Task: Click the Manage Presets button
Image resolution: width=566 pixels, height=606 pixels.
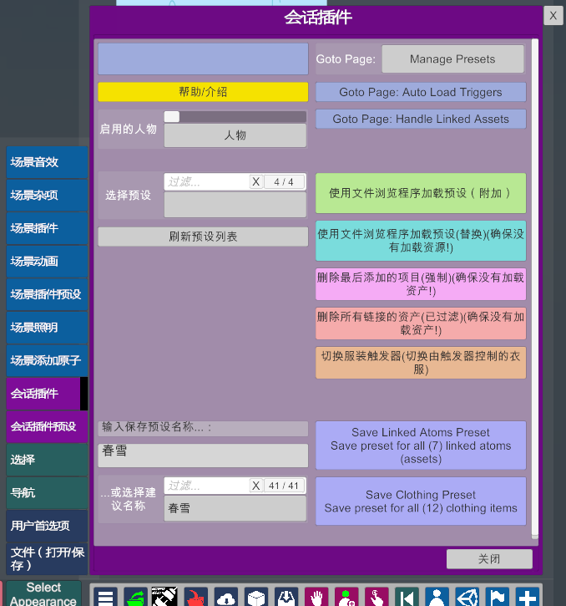Action: pos(452,59)
